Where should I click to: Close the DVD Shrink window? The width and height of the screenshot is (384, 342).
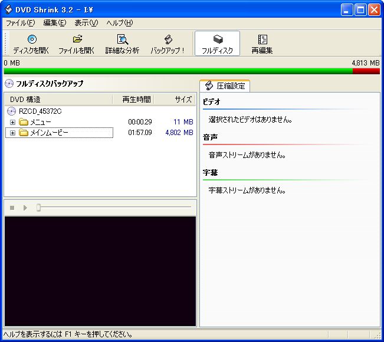[375, 10]
